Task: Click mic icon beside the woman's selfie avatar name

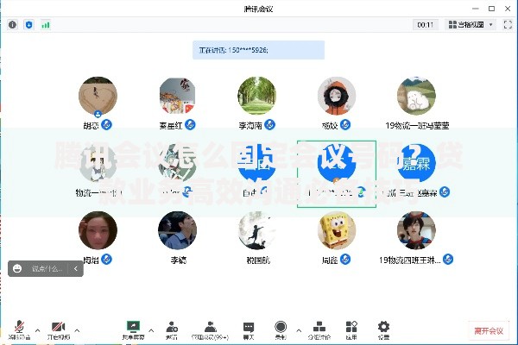Action: click(106, 259)
